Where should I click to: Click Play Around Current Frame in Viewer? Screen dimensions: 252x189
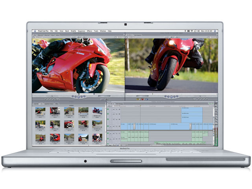click(x=82, y=96)
